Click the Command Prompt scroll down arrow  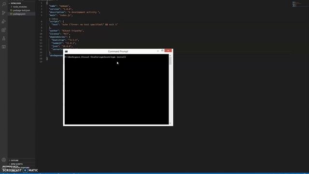(x=170, y=123)
